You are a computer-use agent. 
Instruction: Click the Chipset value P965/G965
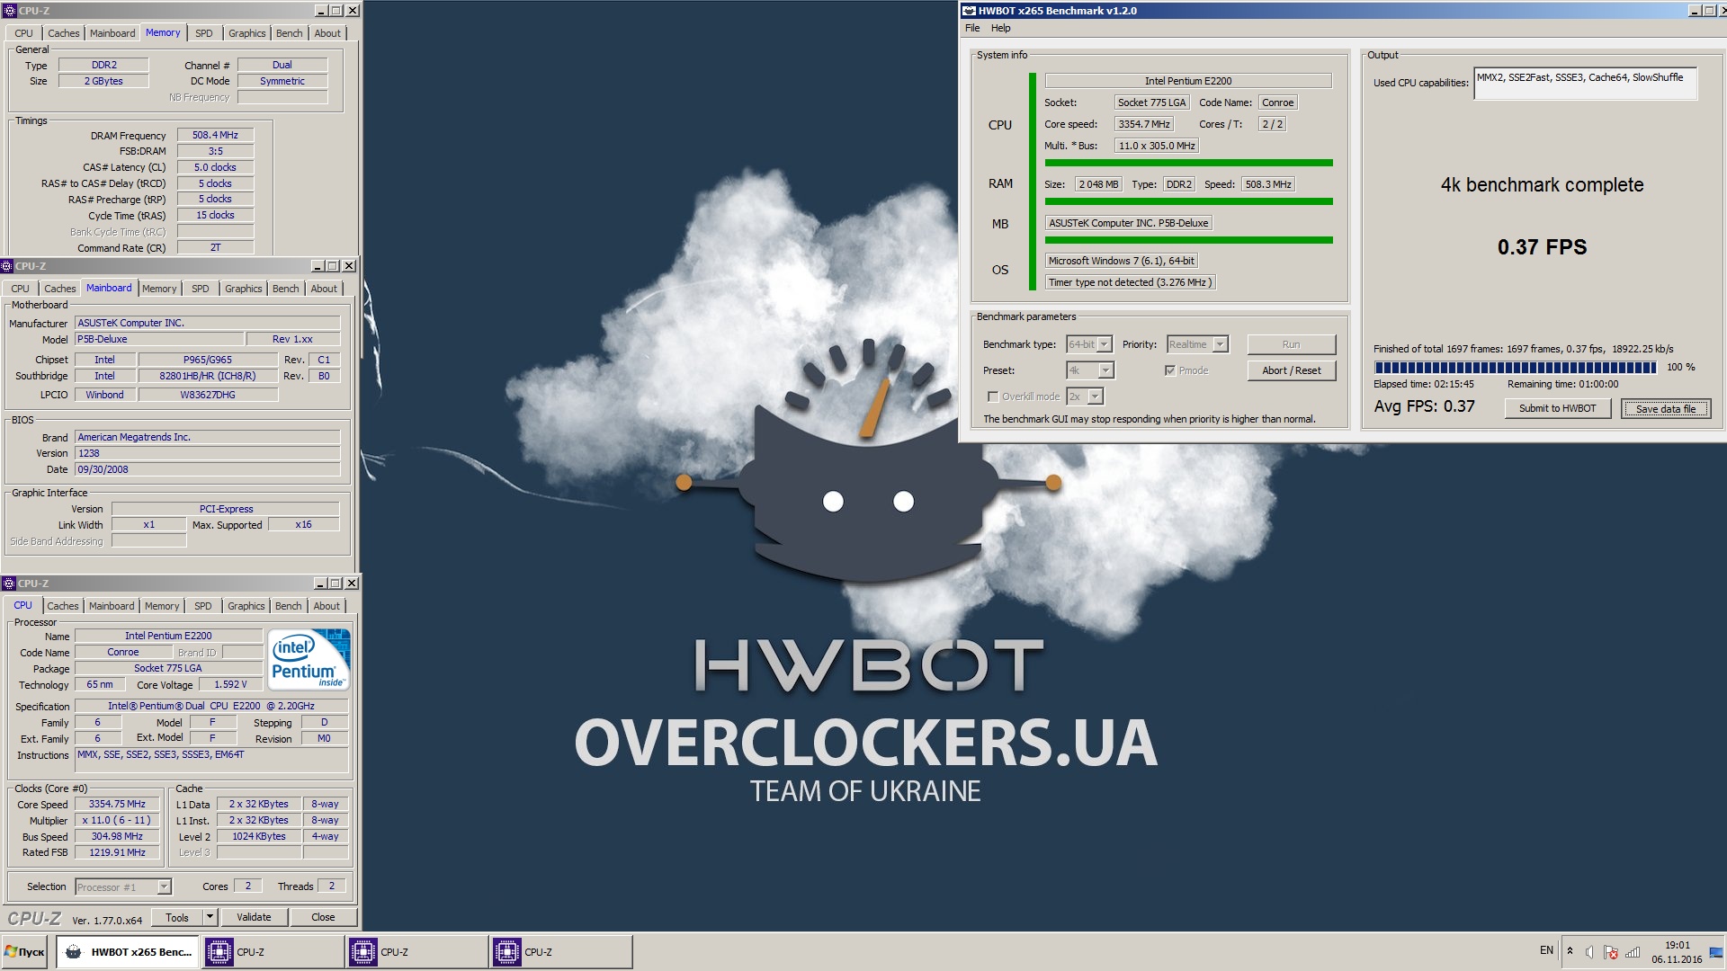pyautogui.click(x=208, y=360)
